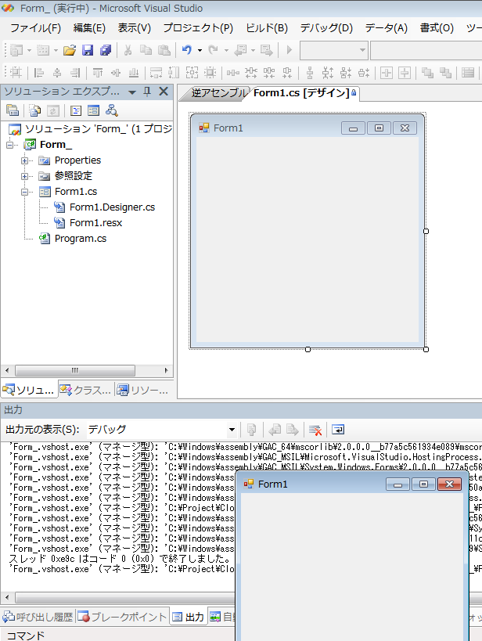Open the 編集(E) menu
The width and height of the screenshot is (482, 641).
pos(89,28)
